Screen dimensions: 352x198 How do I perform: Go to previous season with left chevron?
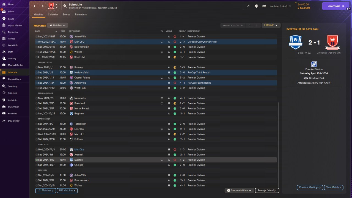tap(249, 26)
